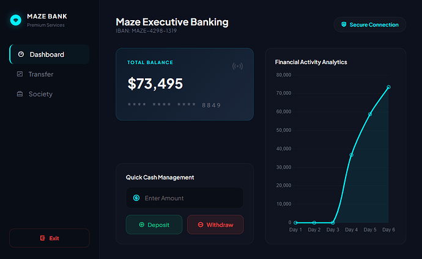Click the Secure Connection badge
Screen dimensions: 422x259
point(370,24)
